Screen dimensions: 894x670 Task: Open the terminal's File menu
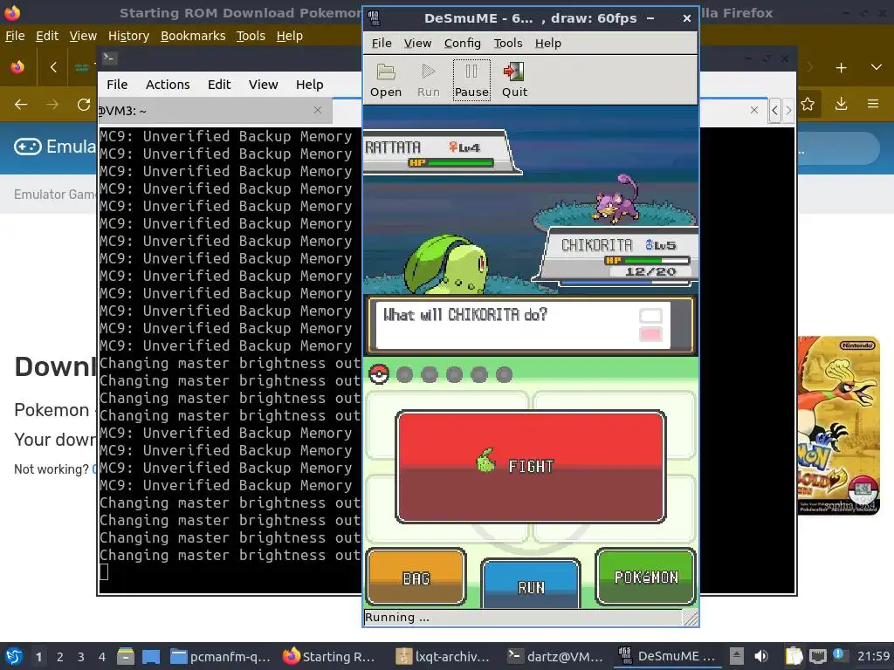pyautogui.click(x=117, y=85)
